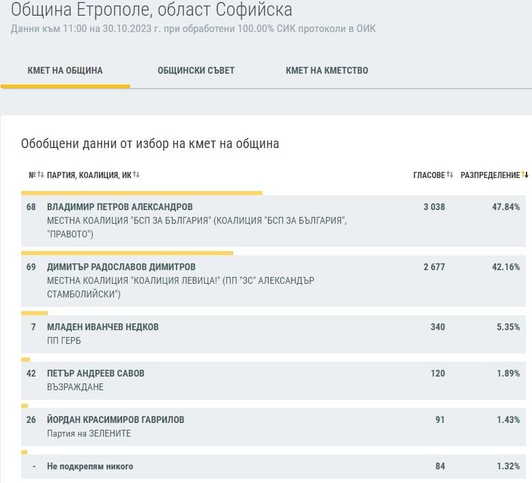Viewport: 532px width, 483px height.
Task: Click the percentage 1.32%
Action: click(x=508, y=467)
